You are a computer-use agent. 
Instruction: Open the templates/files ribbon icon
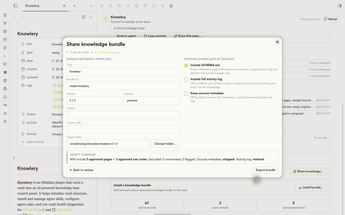[x=5, y=48]
